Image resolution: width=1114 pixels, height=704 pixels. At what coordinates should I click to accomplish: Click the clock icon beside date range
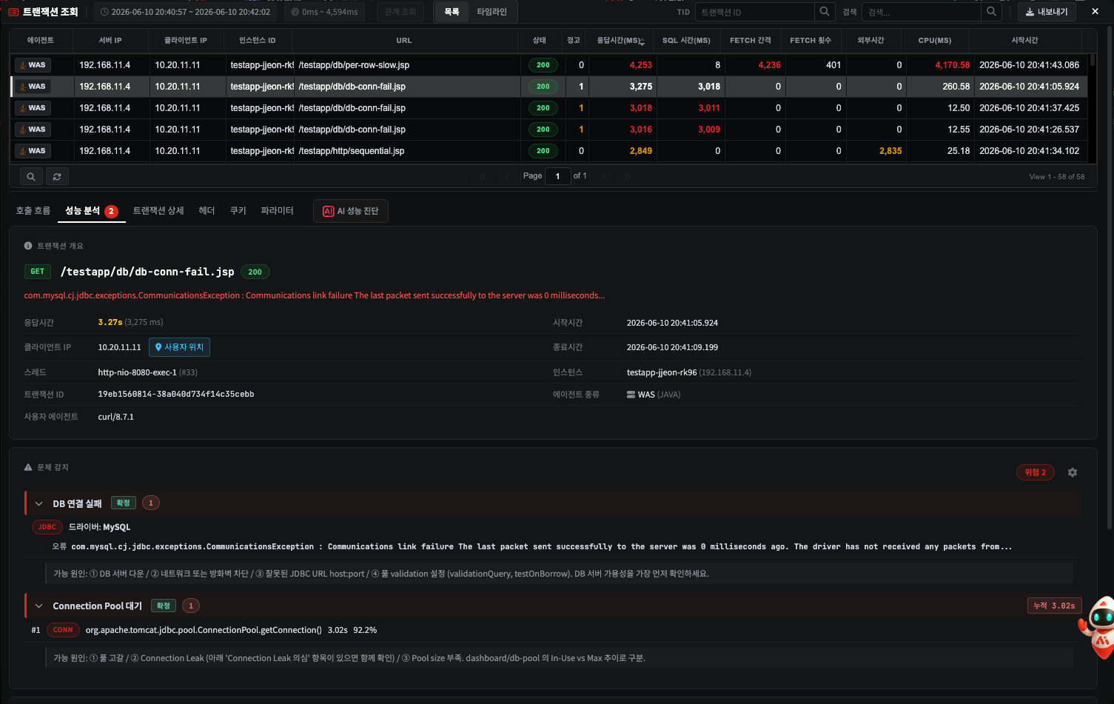point(104,12)
